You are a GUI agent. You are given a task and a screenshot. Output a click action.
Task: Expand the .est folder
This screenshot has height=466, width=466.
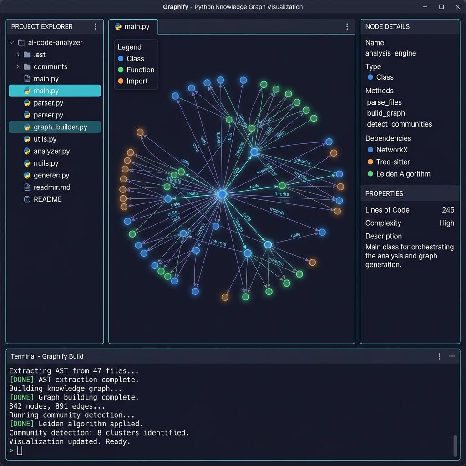18,55
